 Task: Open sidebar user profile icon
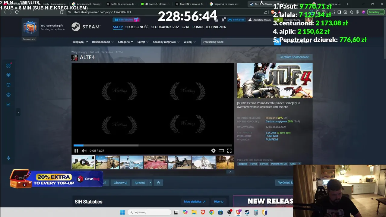[8, 95]
